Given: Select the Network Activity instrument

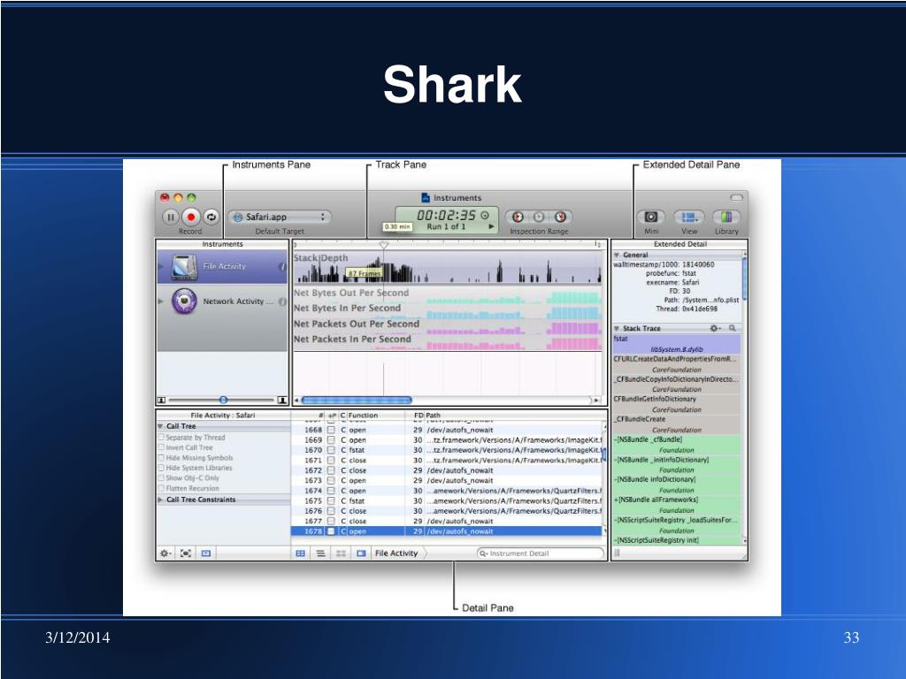Looking at the screenshot, I should click(222, 301).
